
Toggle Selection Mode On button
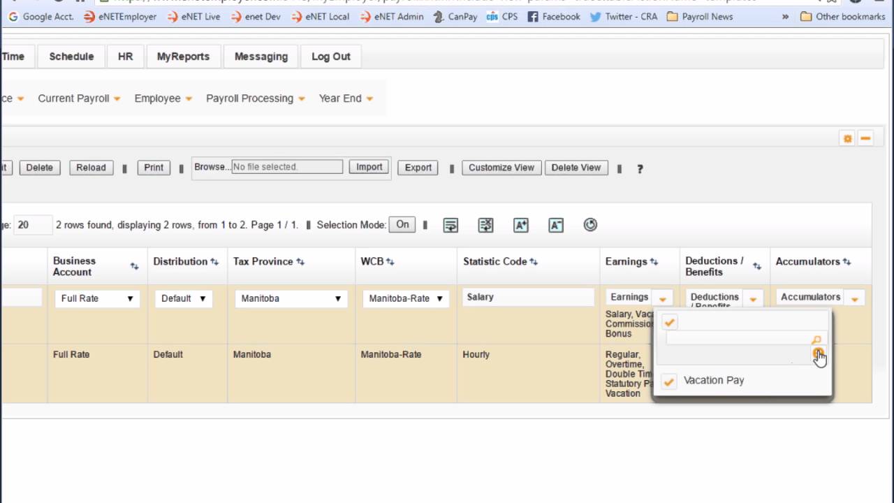402,225
